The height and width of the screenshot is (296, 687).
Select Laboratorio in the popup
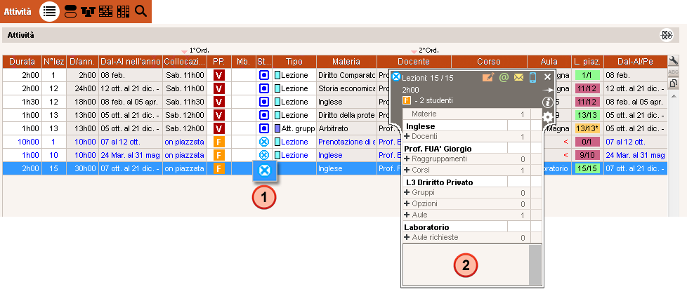[x=454, y=227]
